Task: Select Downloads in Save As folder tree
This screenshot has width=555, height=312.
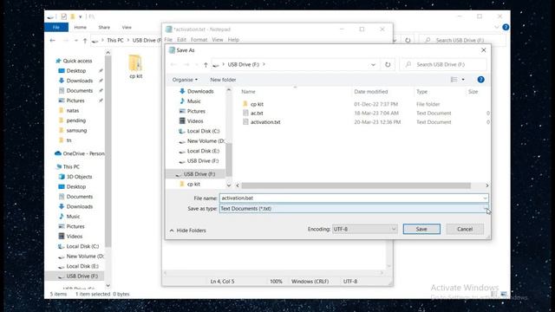Action: [x=200, y=91]
